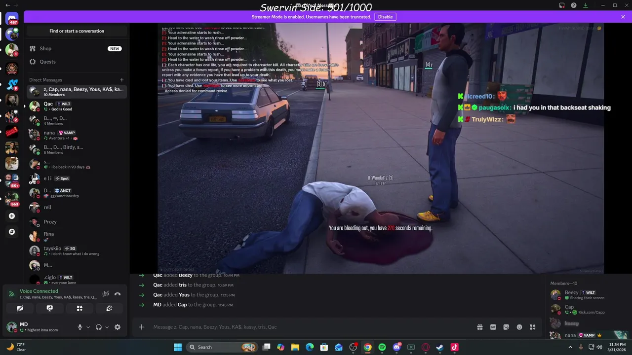Viewport: 632px width, 355px height.
Task: Mute the microphone in user panel
Action: click(79, 327)
